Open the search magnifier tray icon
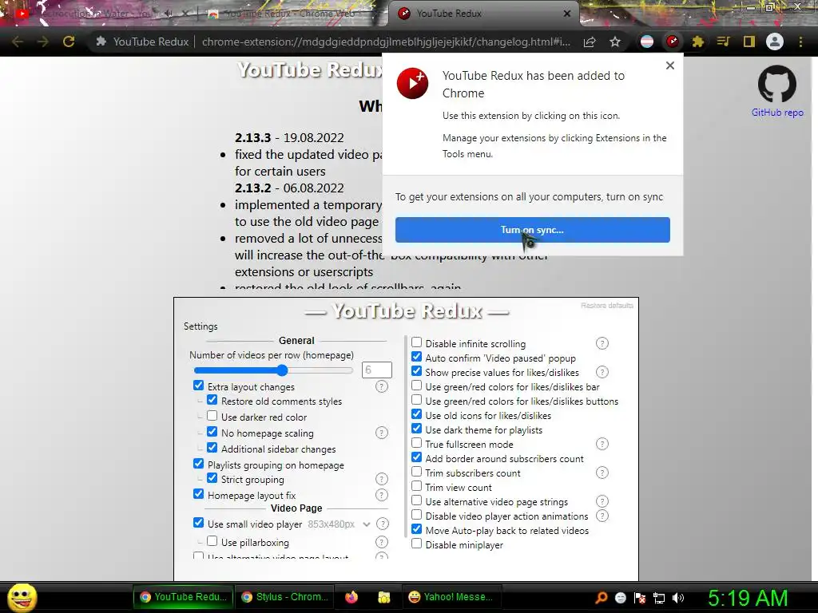818x613 pixels. click(601, 597)
